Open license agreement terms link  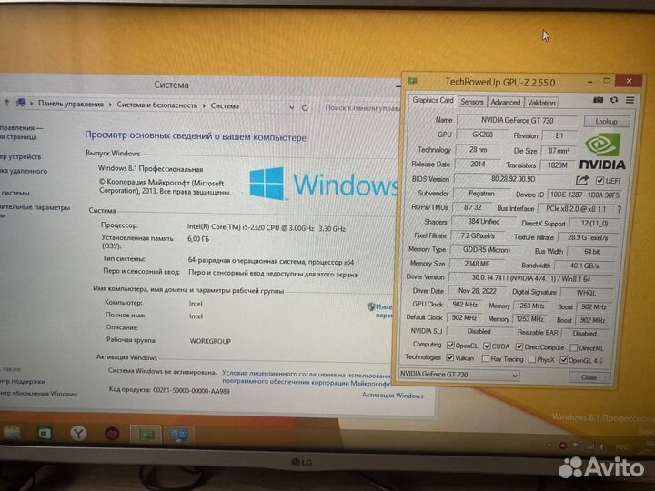307,378
